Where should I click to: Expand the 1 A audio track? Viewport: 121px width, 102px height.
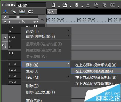point(10,64)
